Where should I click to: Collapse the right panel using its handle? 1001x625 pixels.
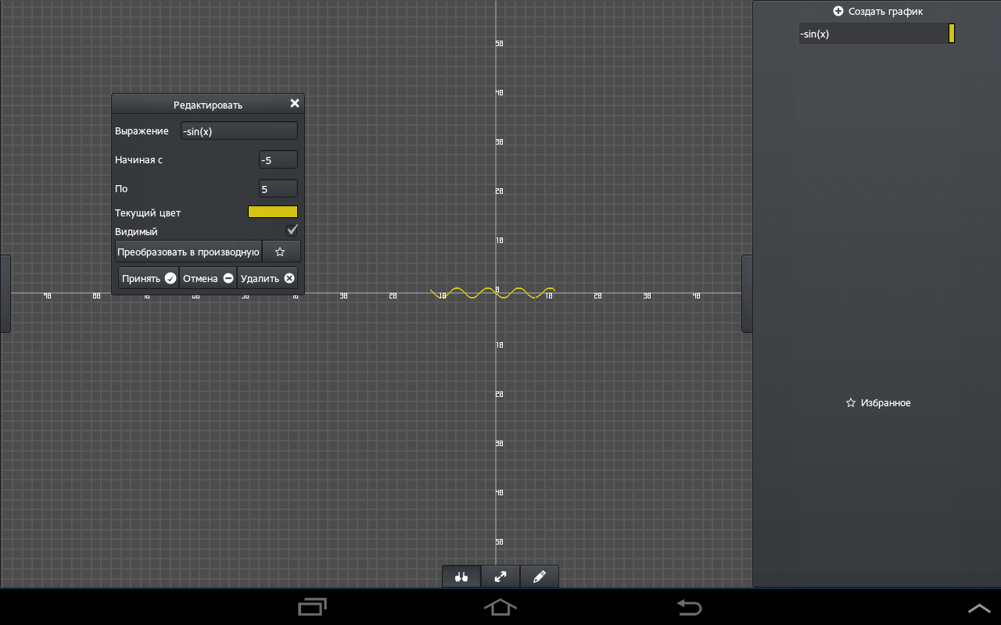[x=747, y=293]
